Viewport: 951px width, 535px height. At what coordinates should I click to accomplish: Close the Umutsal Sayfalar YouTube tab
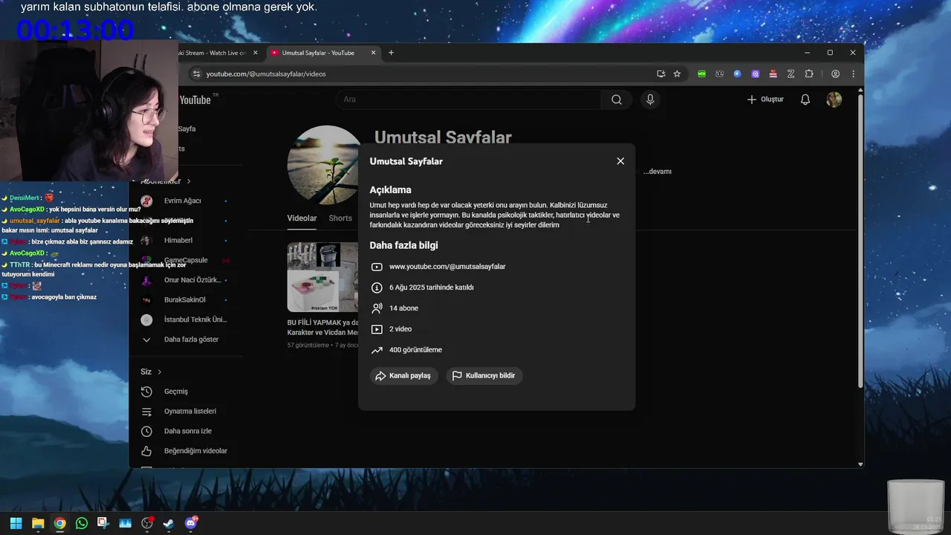pos(372,53)
